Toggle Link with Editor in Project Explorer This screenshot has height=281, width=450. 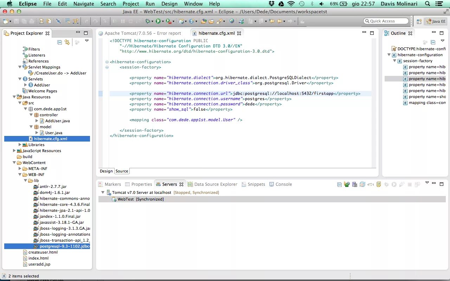[67, 42]
